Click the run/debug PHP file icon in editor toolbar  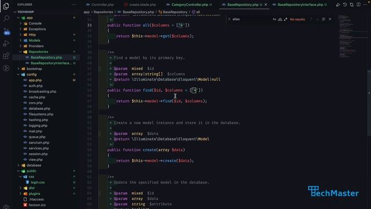338,5
